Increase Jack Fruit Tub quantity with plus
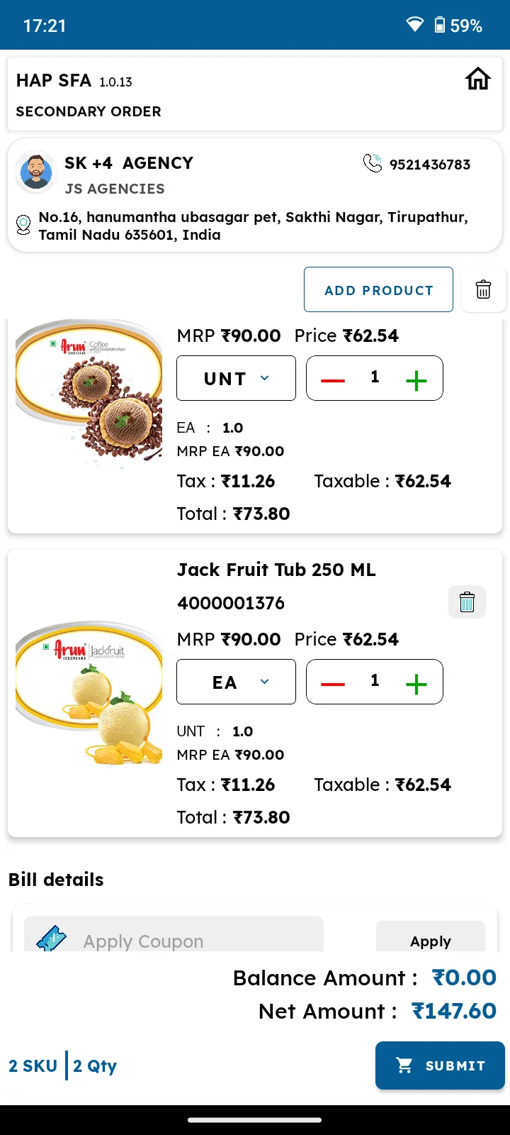 click(416, 684)
